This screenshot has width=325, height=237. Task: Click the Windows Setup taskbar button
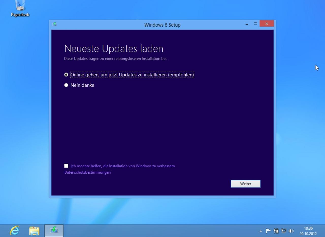click(x=54, y=231)
